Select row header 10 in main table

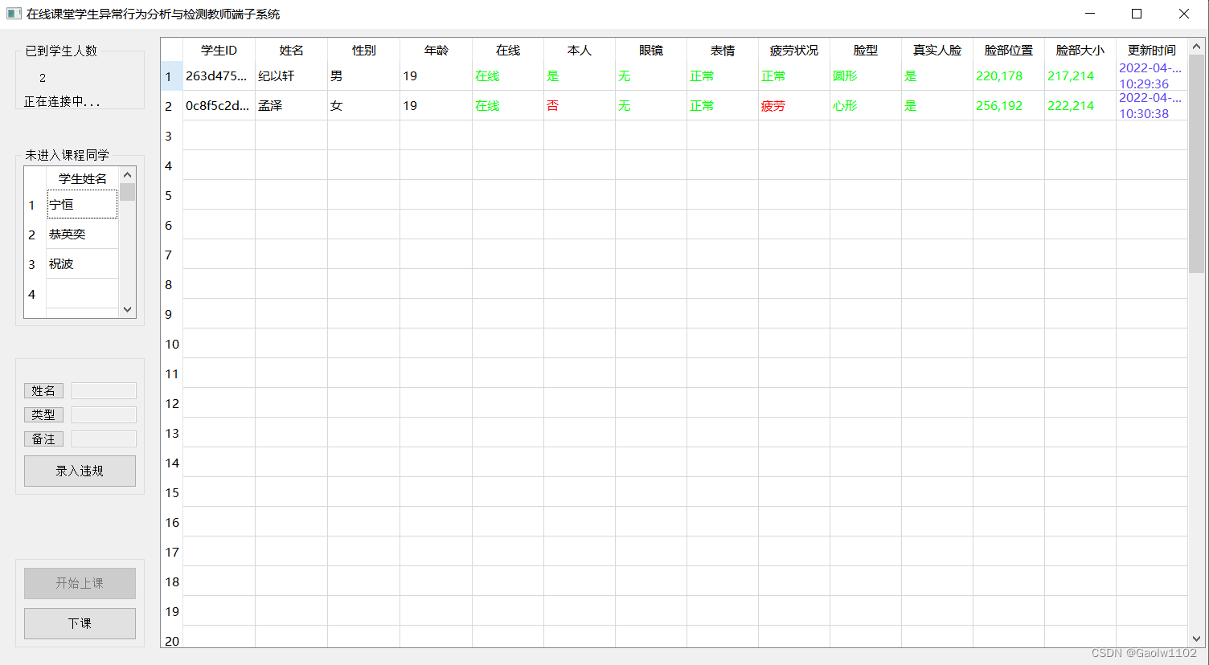click(x=171, y=344)
